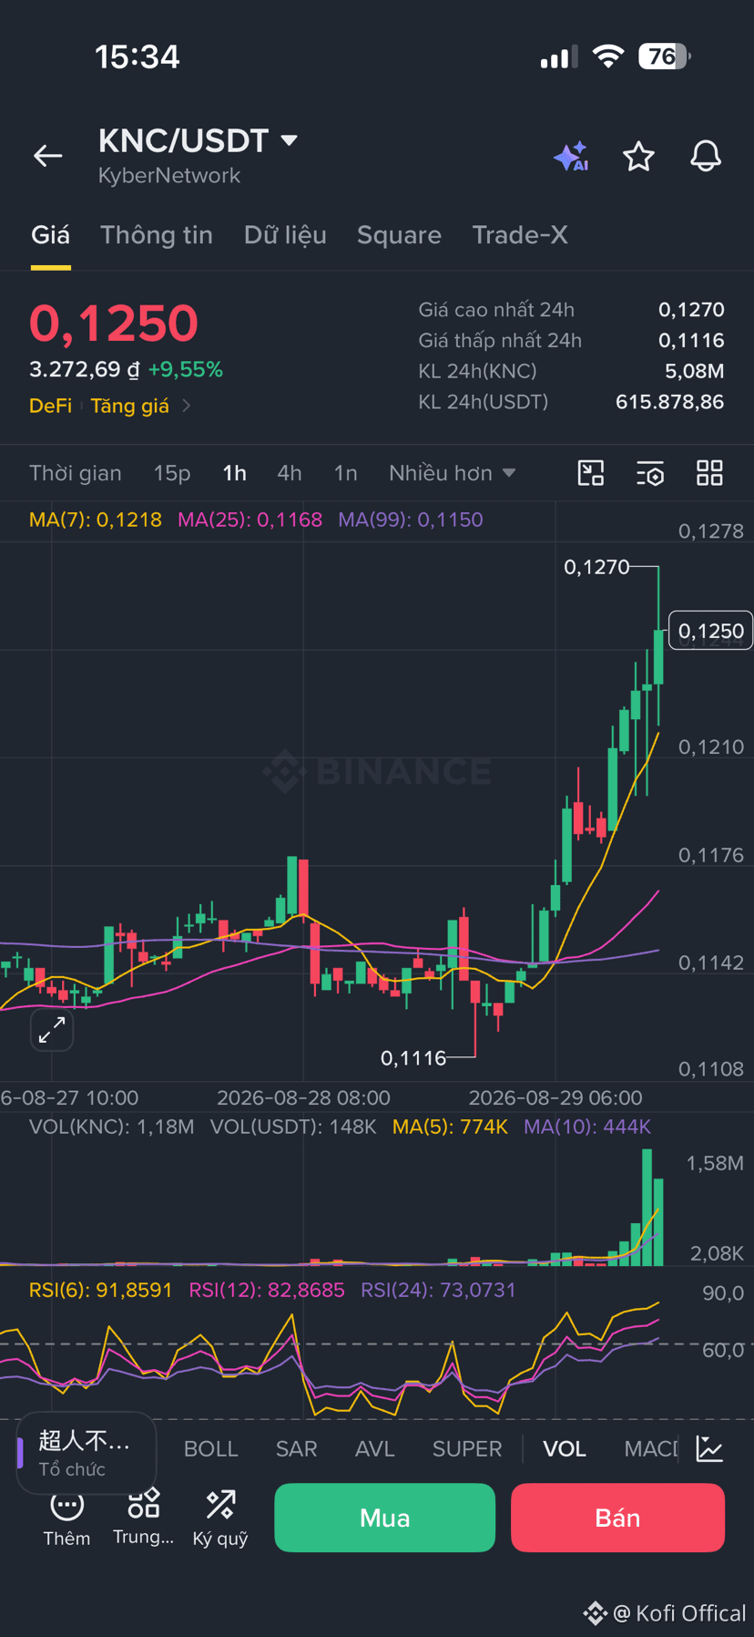Tap the 3.272,69 đ converted price

point(85,369)
